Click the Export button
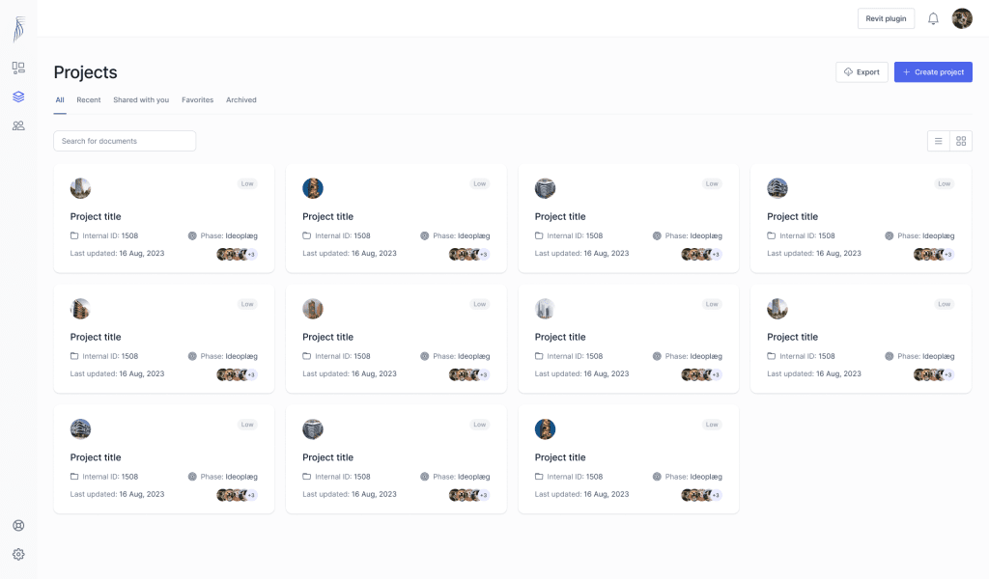The height and width of the screenshot is (579, 989). [862, 71]
